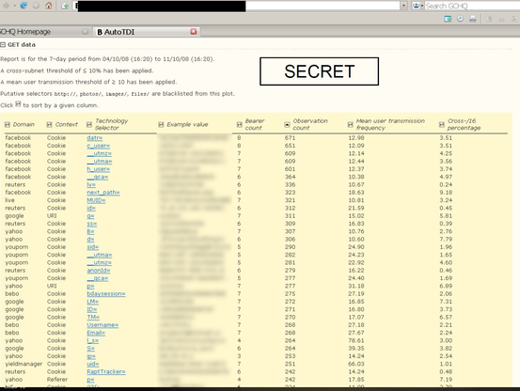This screenshot has width=520, height=391.
Task: Open the search engine selector icon
Action: (418, 6)
